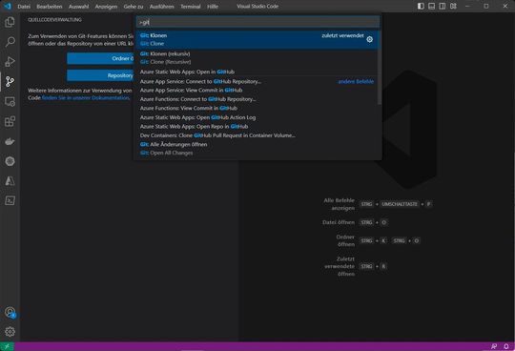Screen dimensions: 515x351
Task: Open the Run and Debug view
Action: click(10, 62)
